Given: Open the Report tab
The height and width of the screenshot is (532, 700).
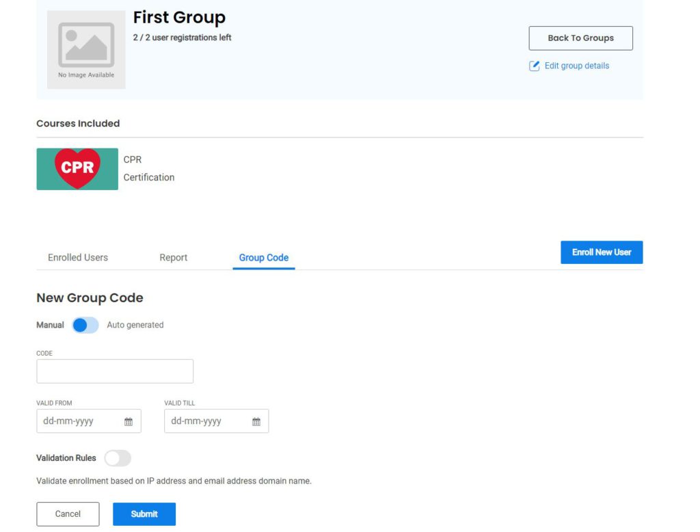Looking at the screenshot, I should point(174,258).
